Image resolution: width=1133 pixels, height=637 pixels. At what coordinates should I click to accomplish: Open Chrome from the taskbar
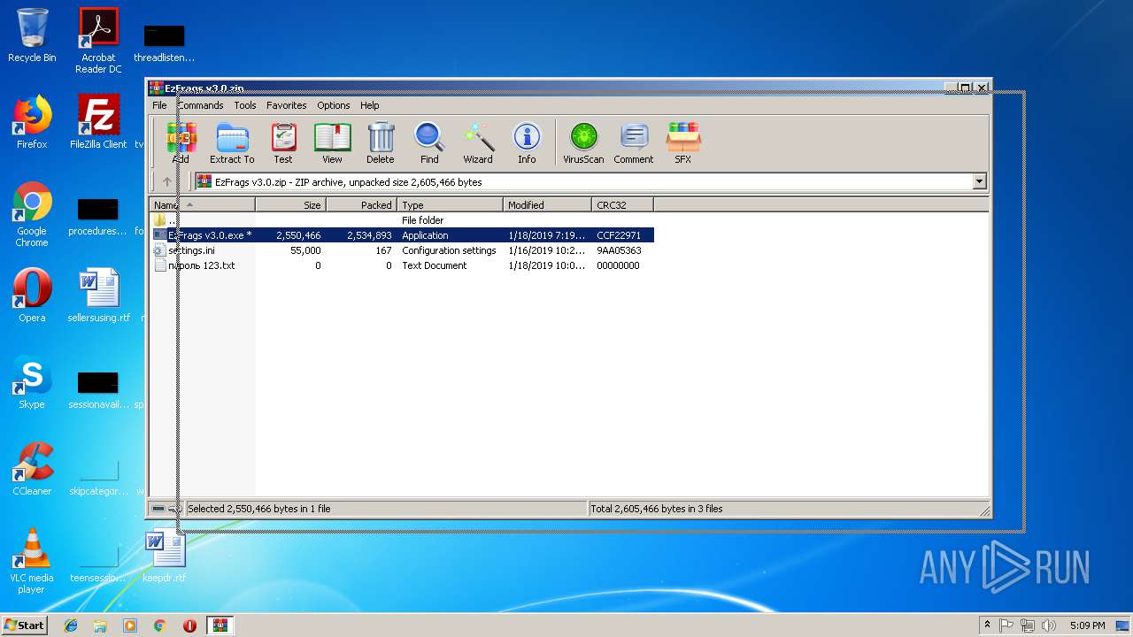pyautogui.click(x=159, y=625)
